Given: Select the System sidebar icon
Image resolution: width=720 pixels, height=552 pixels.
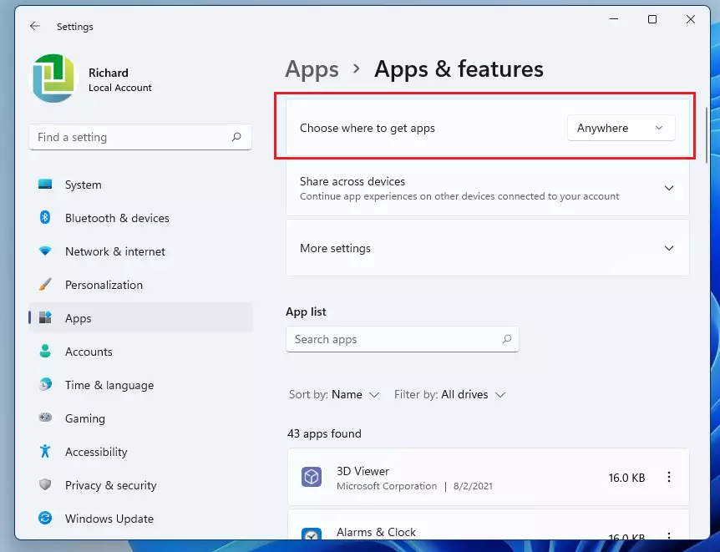Looking at the screenshot, I should (45, 185).
